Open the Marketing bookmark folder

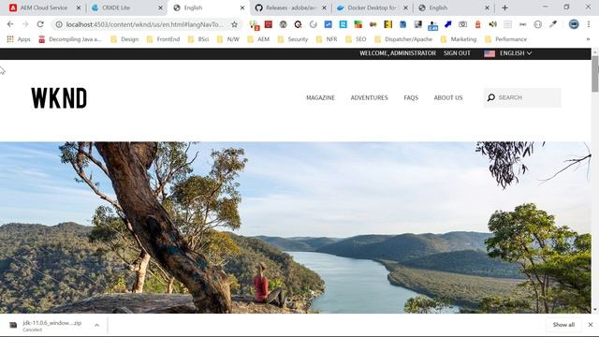[x=459, y=39]
